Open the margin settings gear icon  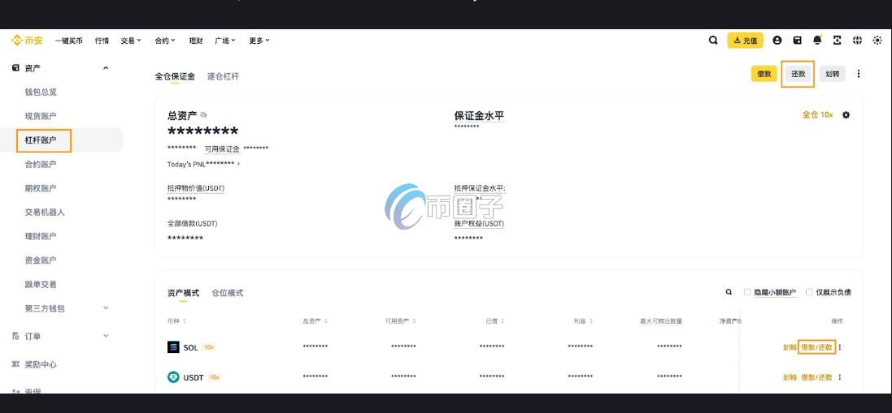[846, 114]
